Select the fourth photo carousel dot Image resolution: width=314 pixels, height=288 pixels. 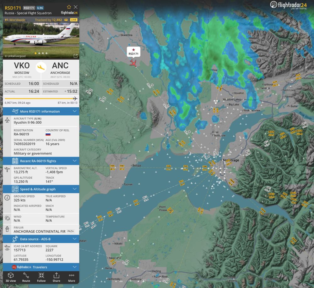(46, 53)
